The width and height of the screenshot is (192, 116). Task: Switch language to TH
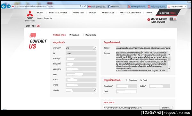tap(171, 19)
